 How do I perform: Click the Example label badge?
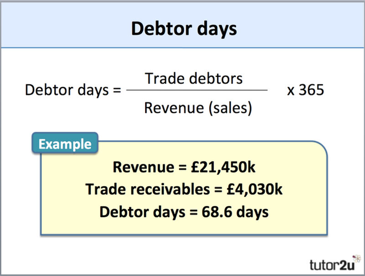click(65, 143)
